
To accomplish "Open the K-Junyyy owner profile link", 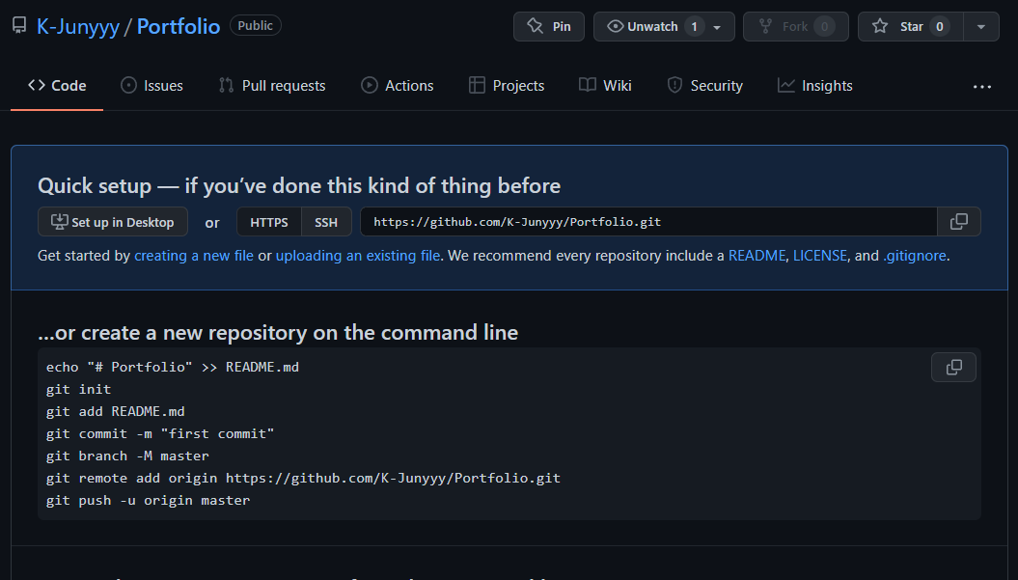I will click(78, 27).
